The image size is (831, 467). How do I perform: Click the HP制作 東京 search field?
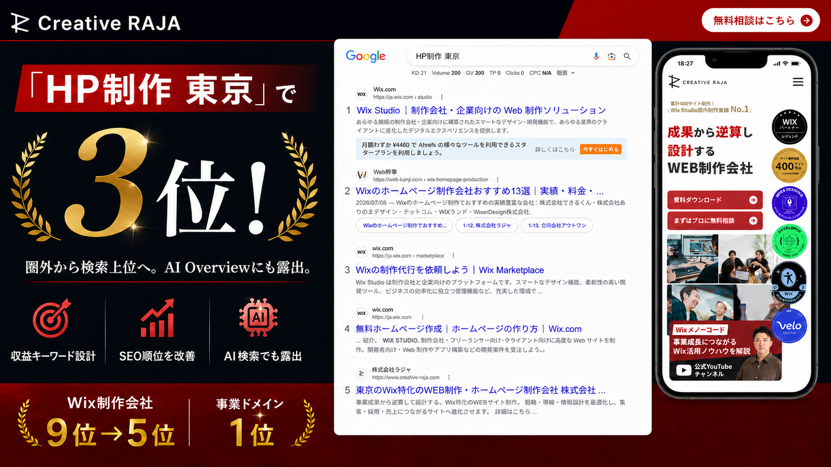pyautogui.click(x=523, y=57)
